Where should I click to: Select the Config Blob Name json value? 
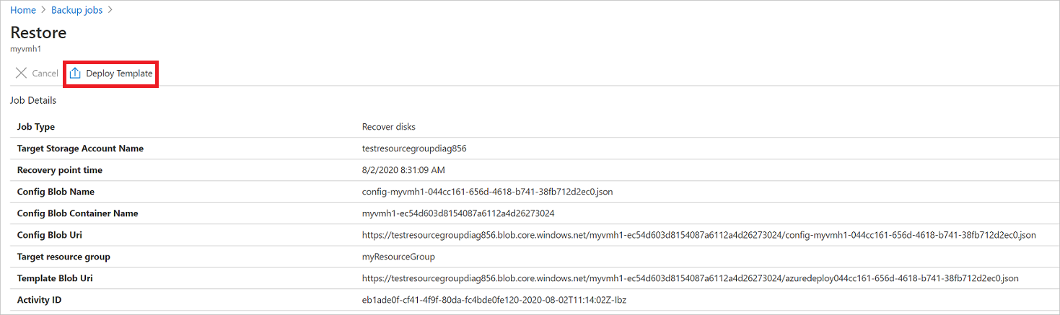point(487,192)
